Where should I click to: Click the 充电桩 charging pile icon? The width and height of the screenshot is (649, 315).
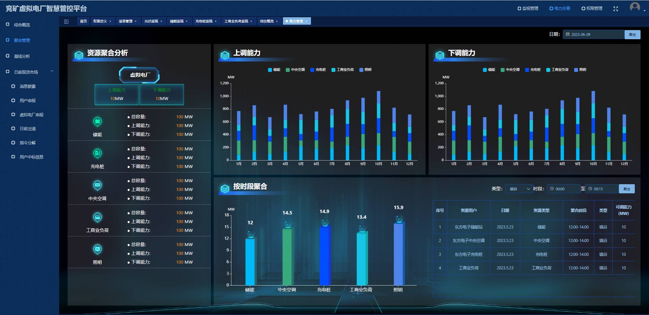(x=97, y=153)
